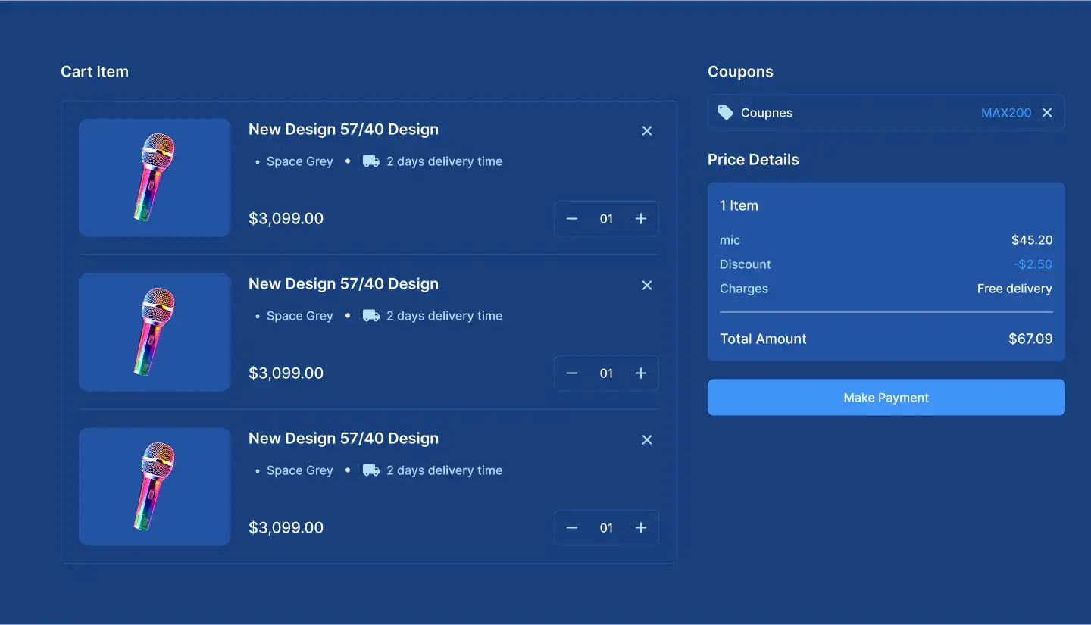Increase quantity of the first cart item
This screenshot has width=1091, height=625.
(x=641, y=219)
